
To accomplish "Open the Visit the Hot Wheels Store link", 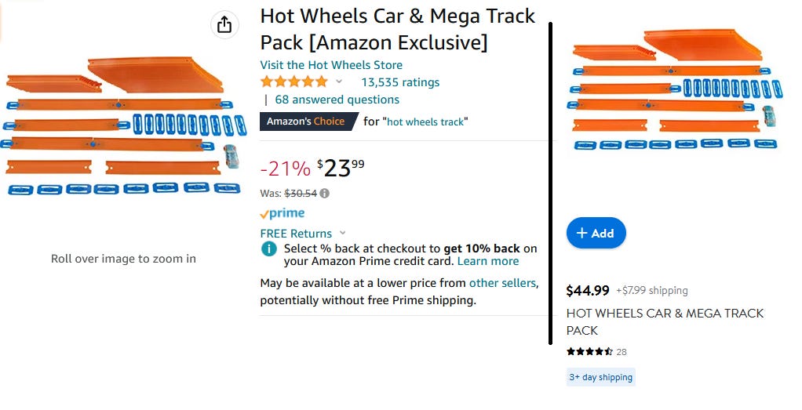I will (331, 65).
